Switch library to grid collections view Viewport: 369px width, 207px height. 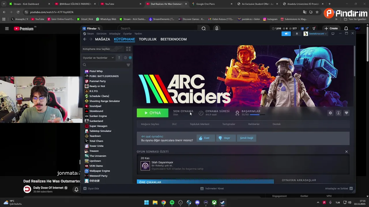(x=128, y=49)
